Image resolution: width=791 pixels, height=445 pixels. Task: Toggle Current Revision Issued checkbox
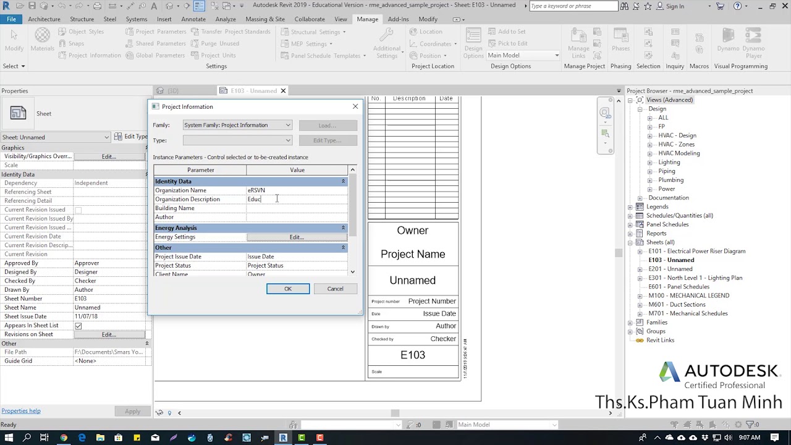pyautogui.click(x=78, y=210)
